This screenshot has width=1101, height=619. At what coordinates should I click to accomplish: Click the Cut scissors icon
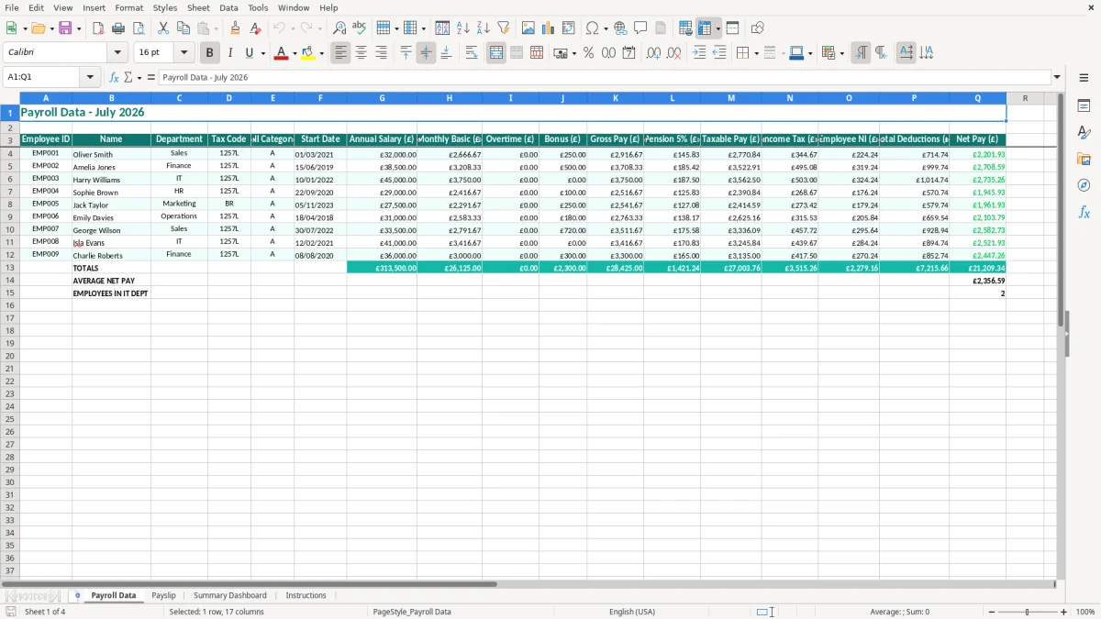(163, 28)
